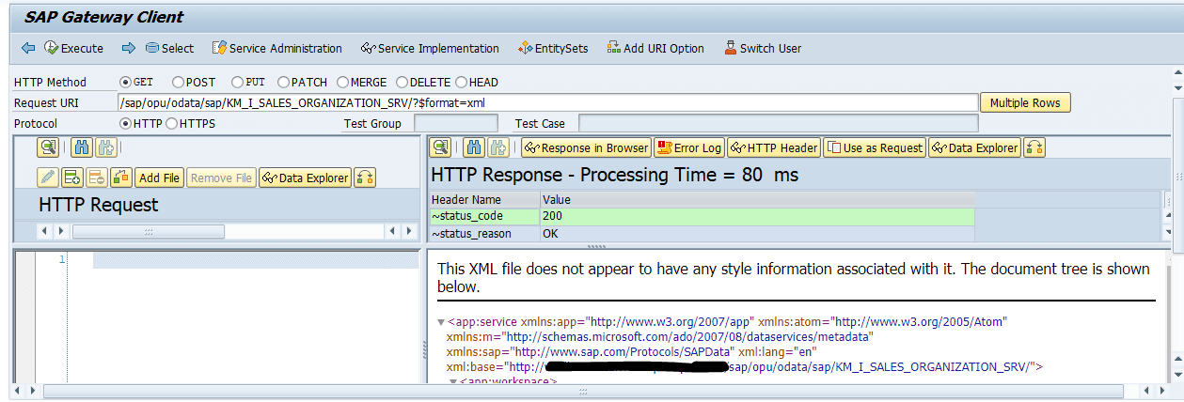Select the GET HTTP method

pos(125,83)
